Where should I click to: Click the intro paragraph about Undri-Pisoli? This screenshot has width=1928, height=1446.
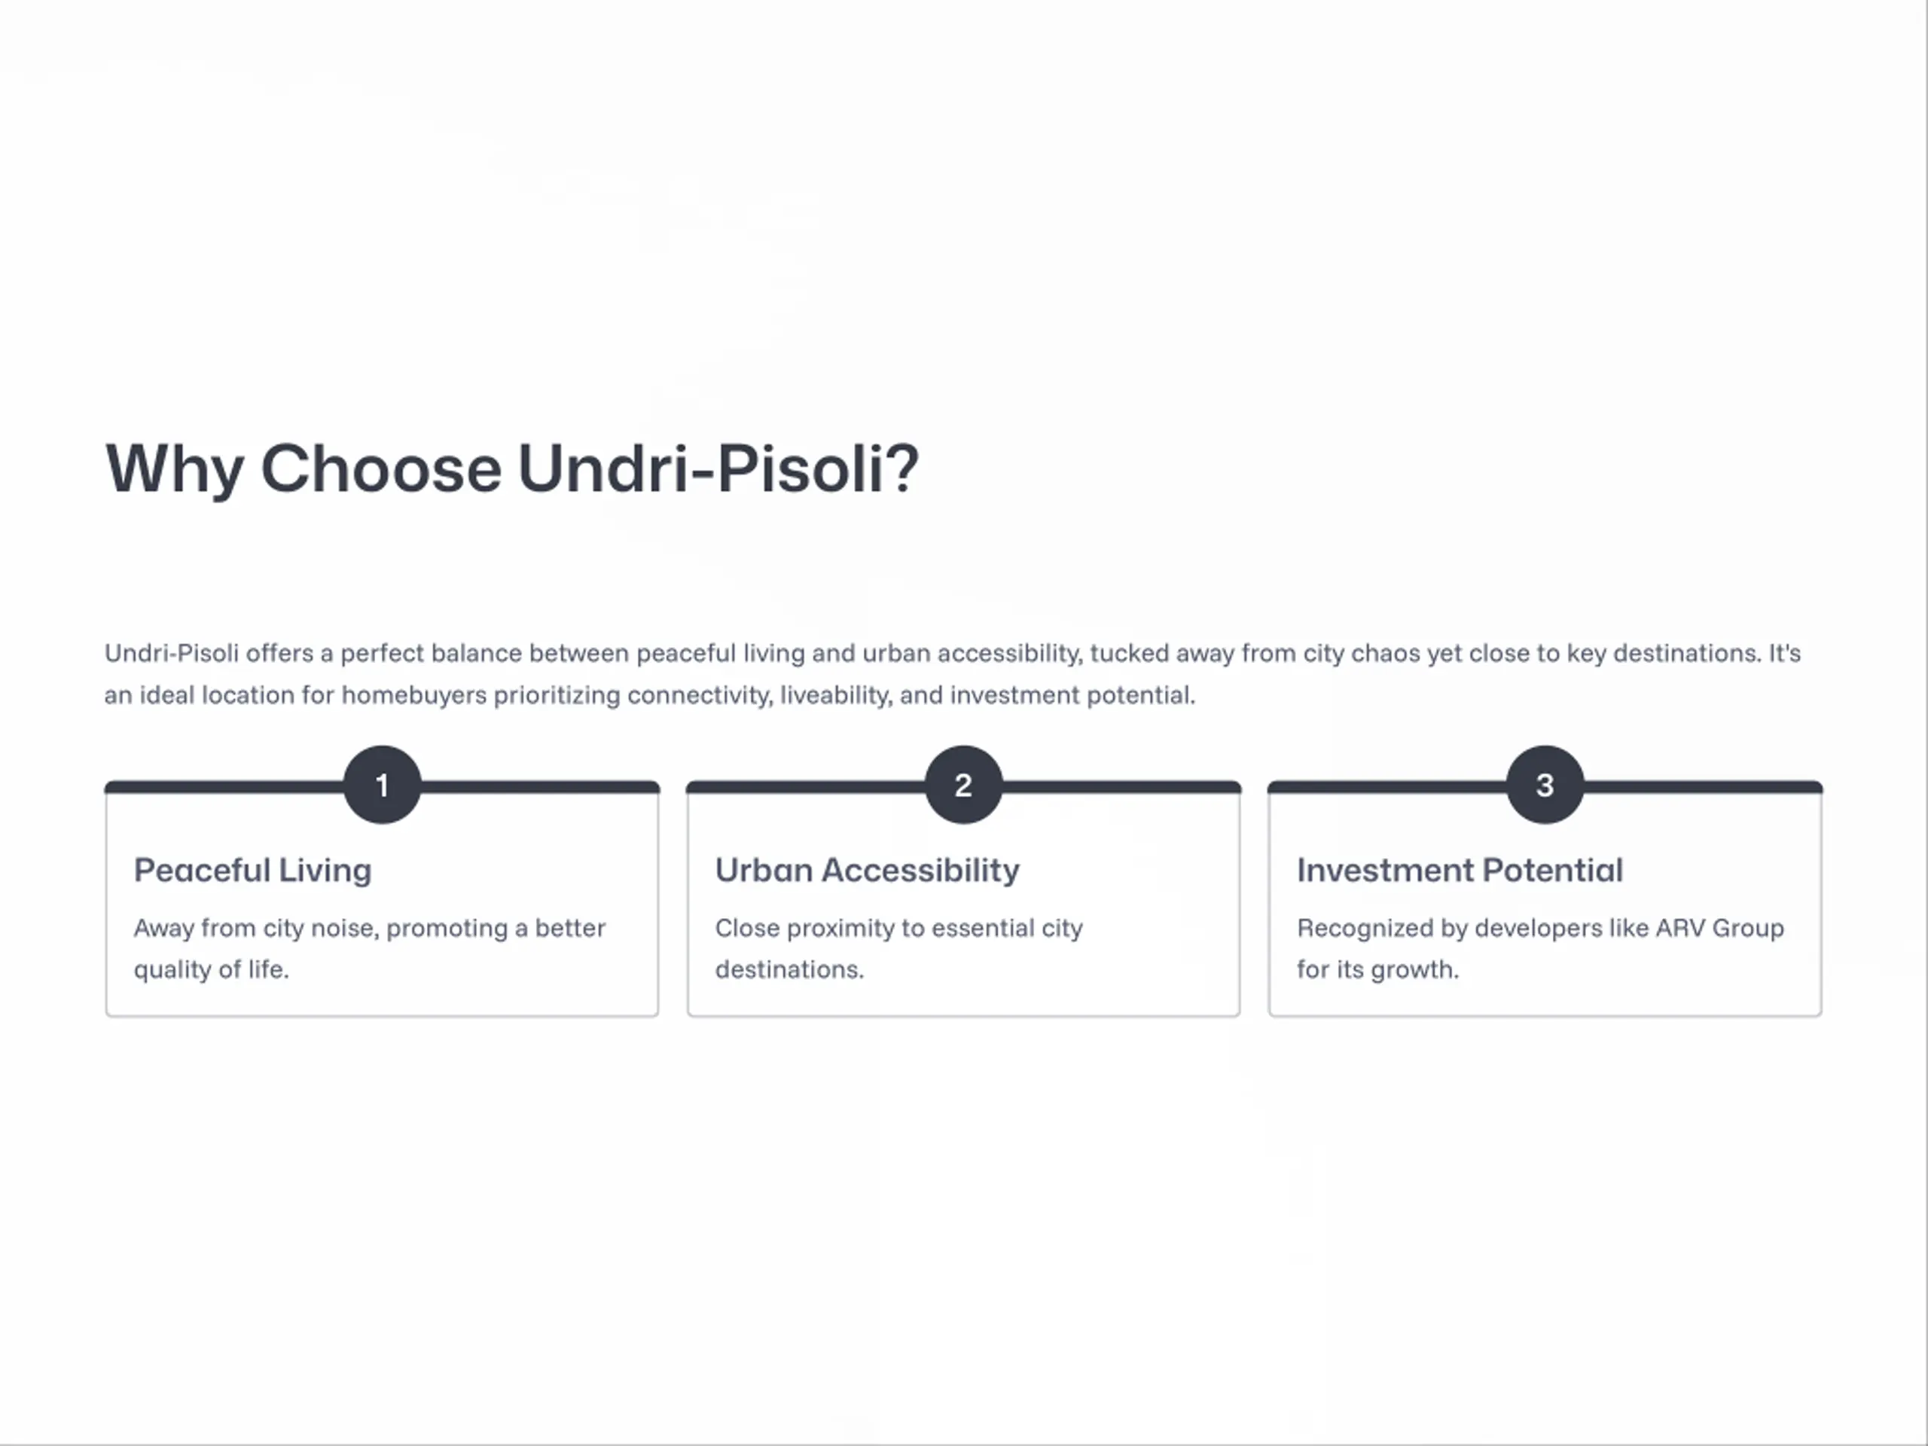pyautogui.click(x=953, y=674)
